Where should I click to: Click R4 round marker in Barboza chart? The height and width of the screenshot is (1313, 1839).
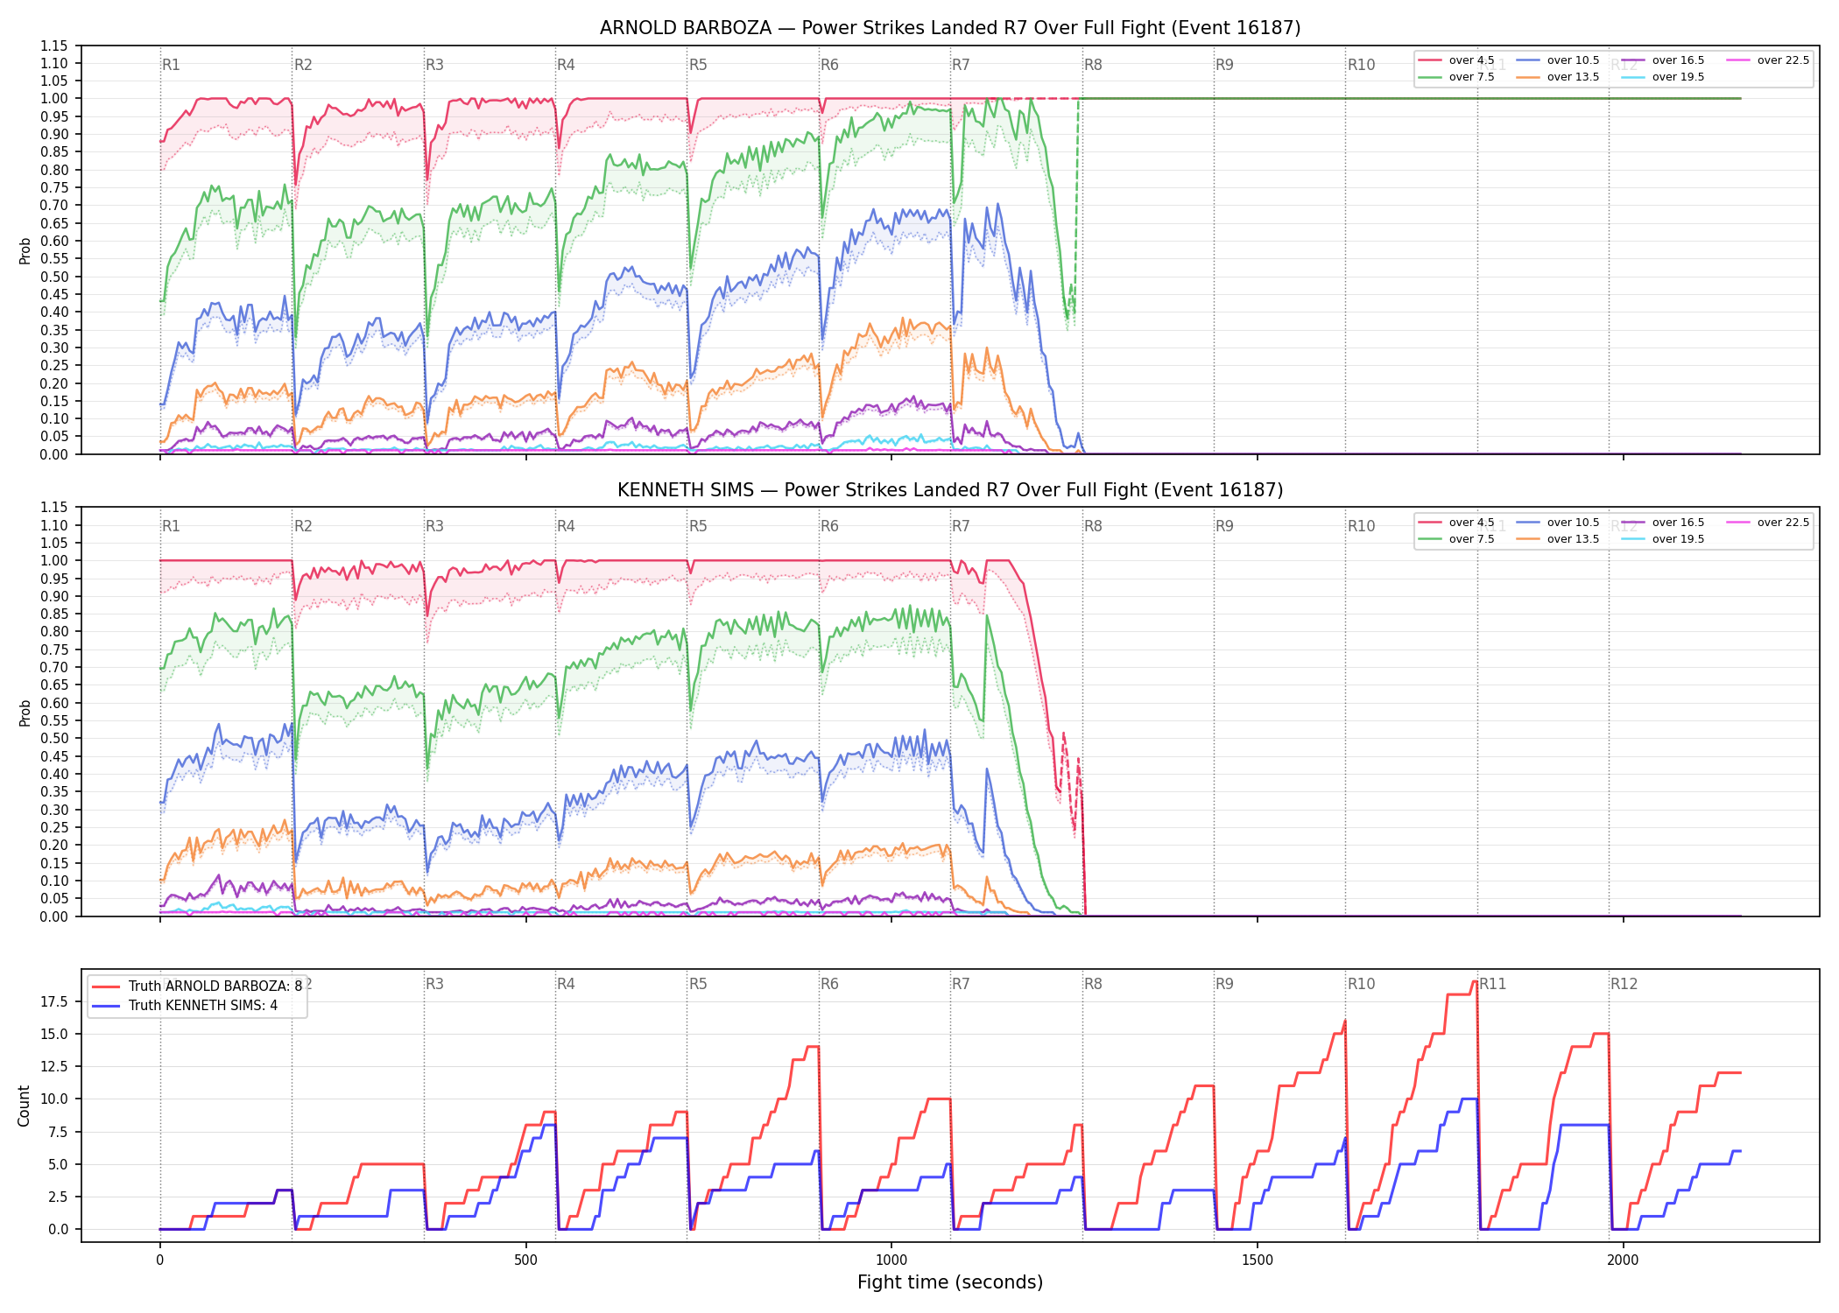(x=566, y=65)
